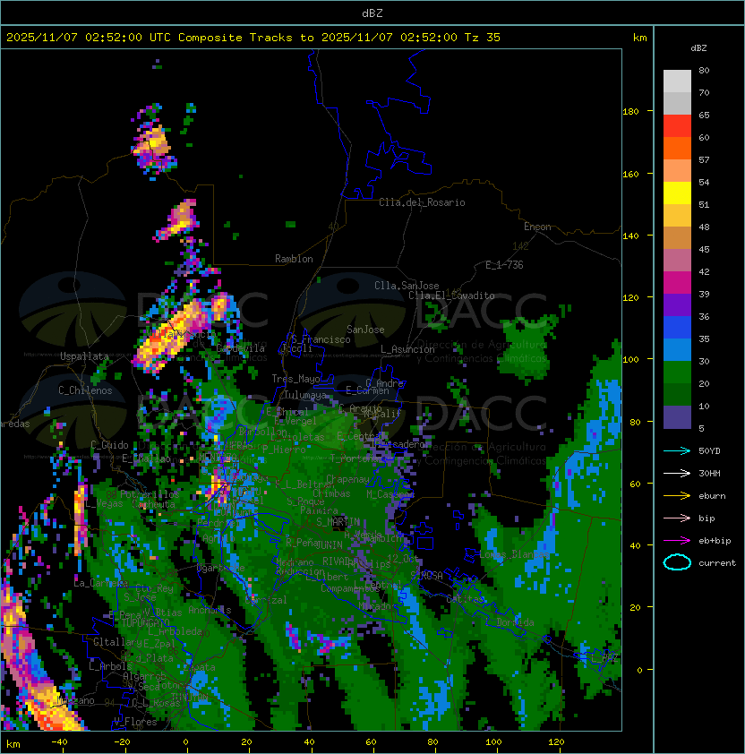The image size is (745, 754).
Task: Click the dBZ title at top
Action: (372, 13)
